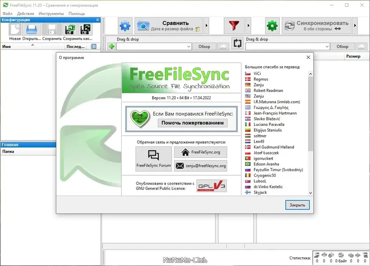Screen dimensions: 370x266
Task: Click the Сохранить как sync-job icon
Action: (x=70, y=30)
